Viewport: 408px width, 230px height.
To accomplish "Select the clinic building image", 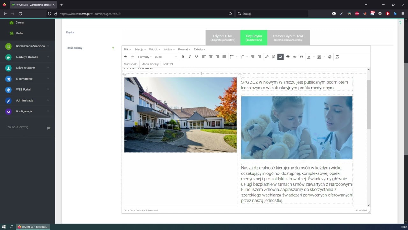I will coord(180,115).
